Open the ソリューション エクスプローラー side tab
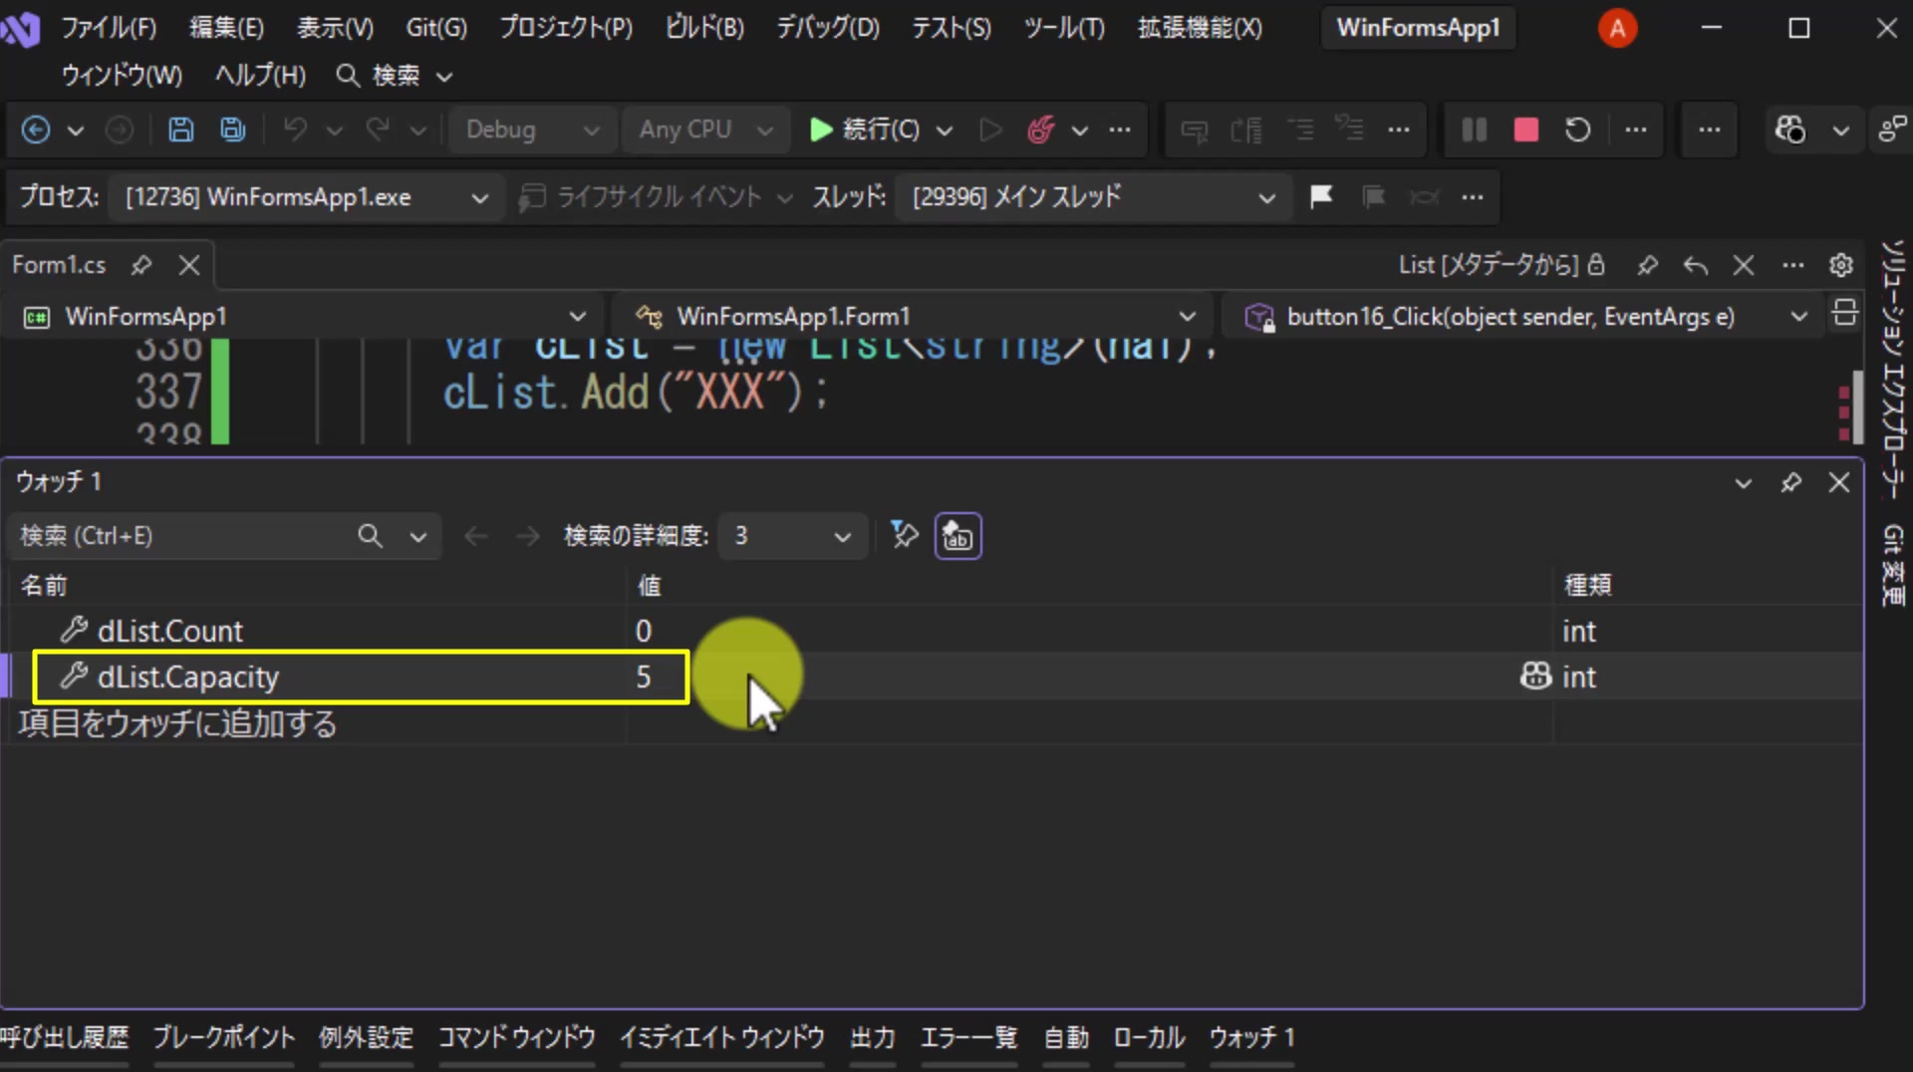 pos(1893,369)
